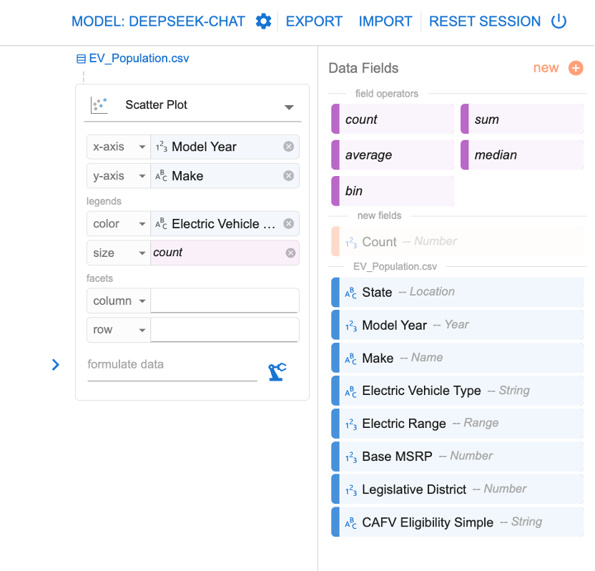This screenshot has height=571, width=595.
Task: Expand the Scatter Plot chart type dropdown
Action: (x=289, y=107)
